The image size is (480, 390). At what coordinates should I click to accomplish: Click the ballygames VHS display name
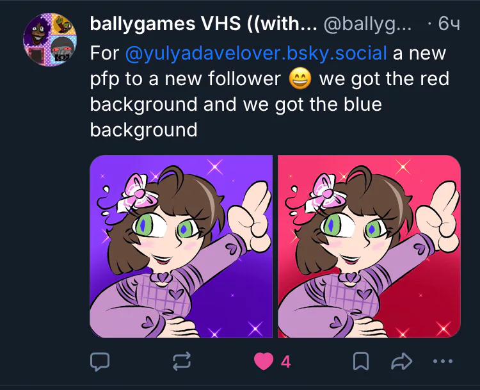204,24
